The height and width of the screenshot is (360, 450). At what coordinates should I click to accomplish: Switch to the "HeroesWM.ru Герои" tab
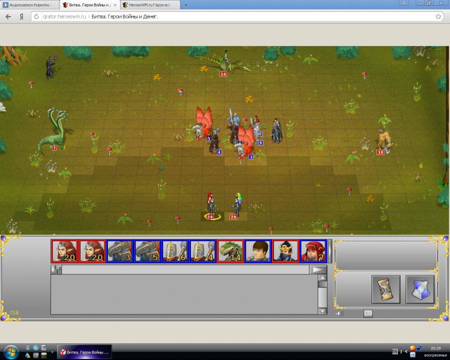click(x=149, y=5)
